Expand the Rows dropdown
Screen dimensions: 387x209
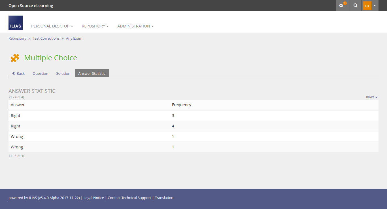371,97
